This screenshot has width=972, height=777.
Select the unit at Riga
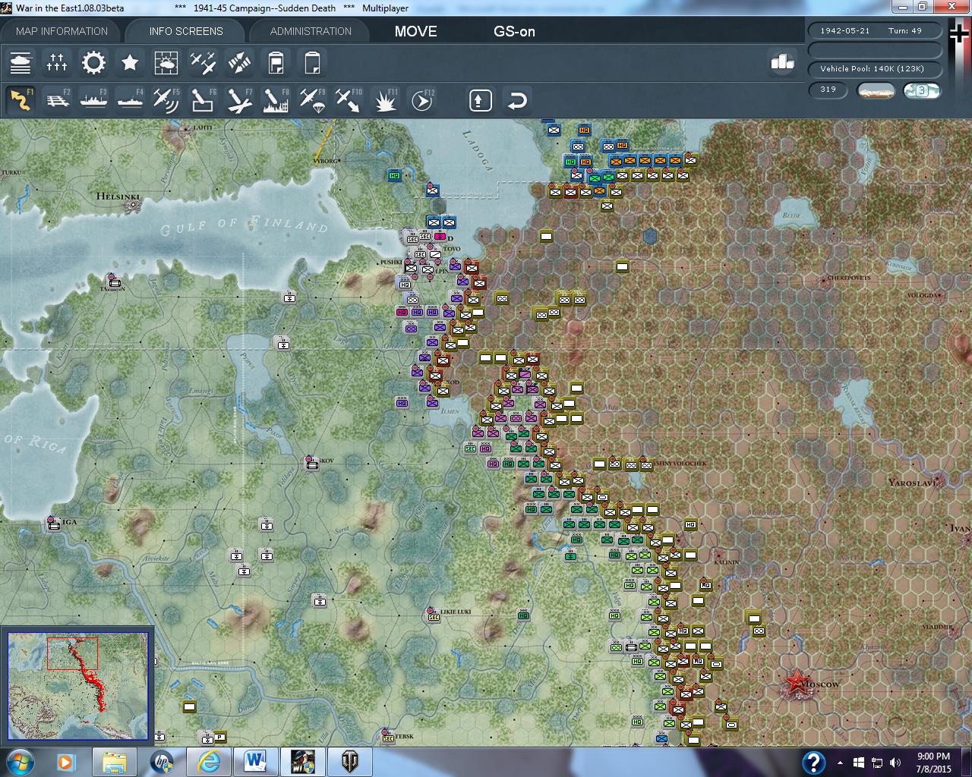click(54, 523)
